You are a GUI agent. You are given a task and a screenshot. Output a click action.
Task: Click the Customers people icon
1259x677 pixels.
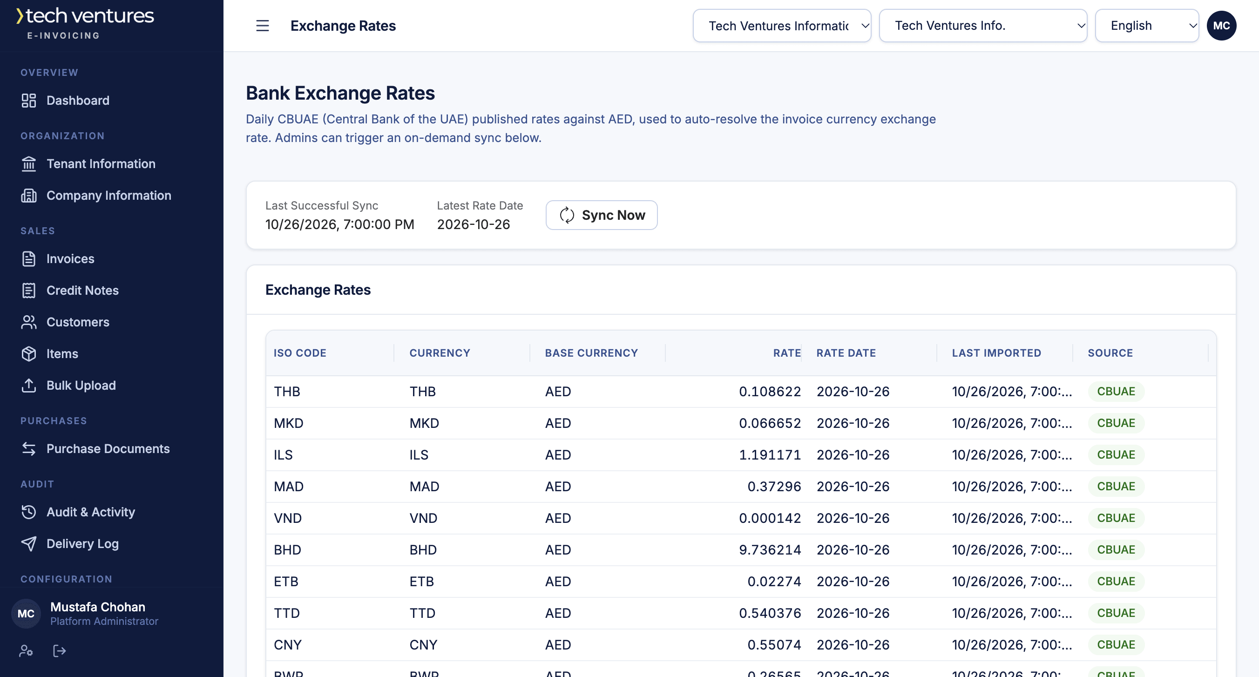tap(29, 322)
